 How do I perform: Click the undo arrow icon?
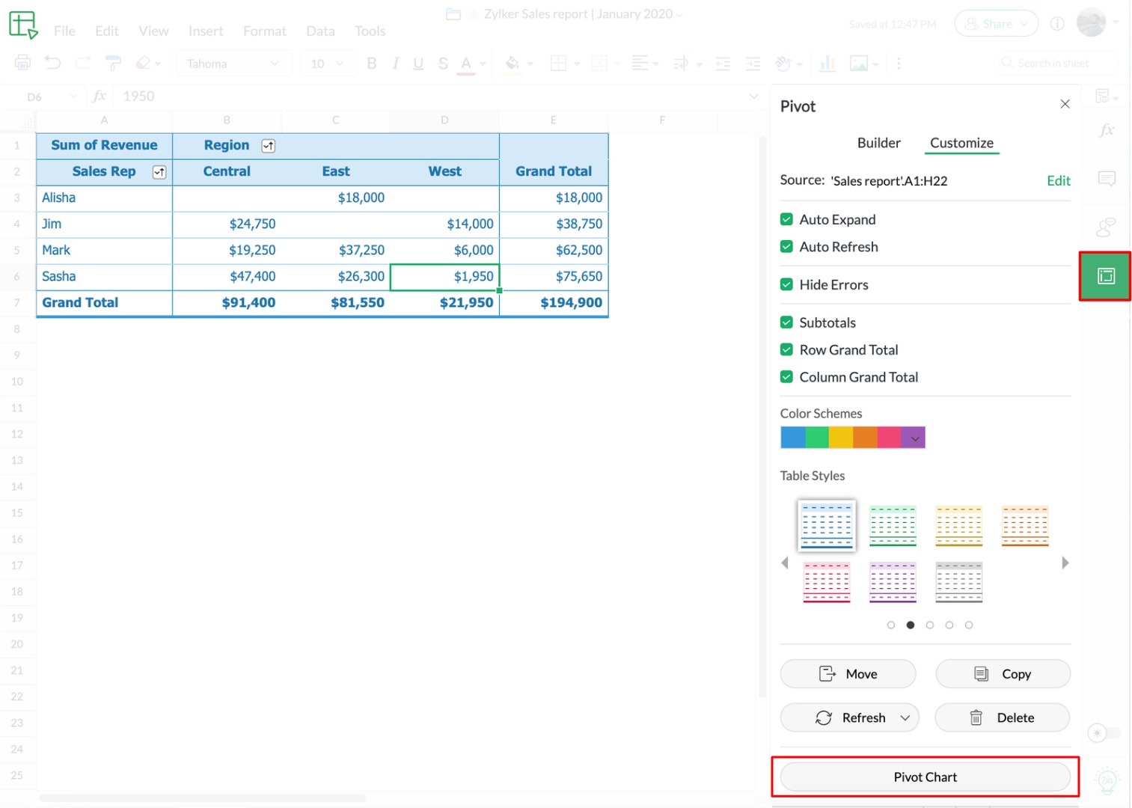click(52, 64)
